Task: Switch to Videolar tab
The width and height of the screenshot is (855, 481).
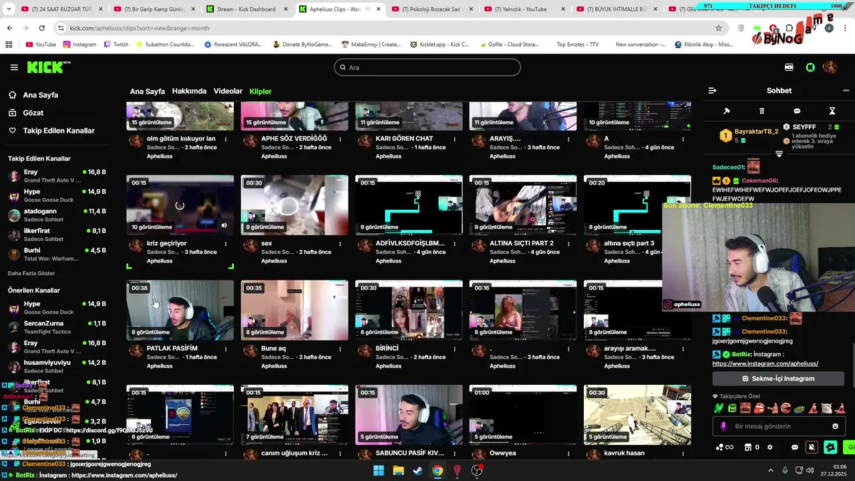Action: [x=228, y=91]
